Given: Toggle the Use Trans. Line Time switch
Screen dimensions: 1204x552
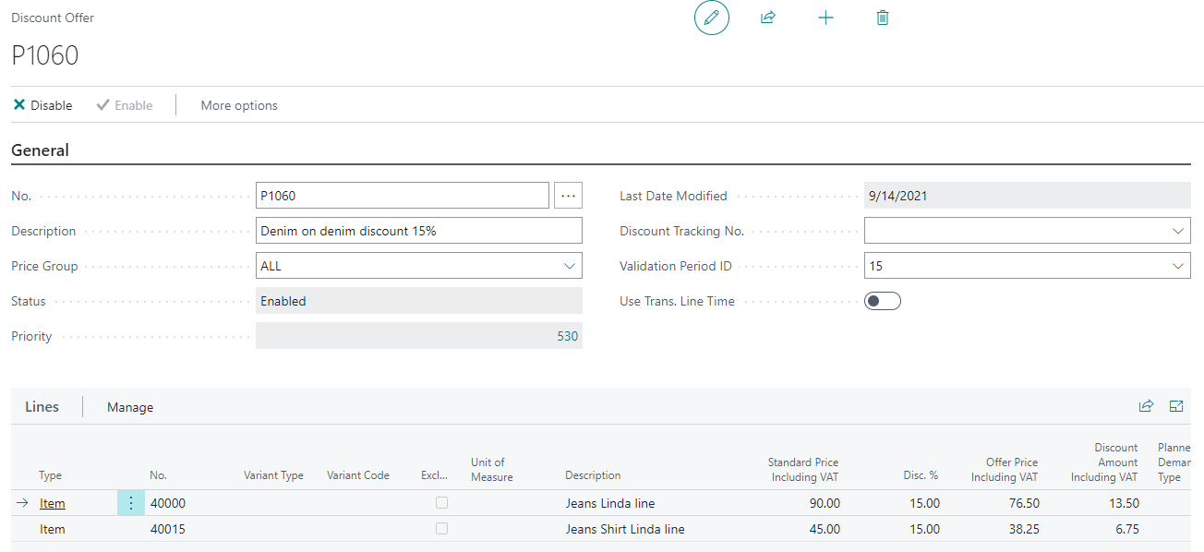Looking at the screenshot, I should point(882,301).
